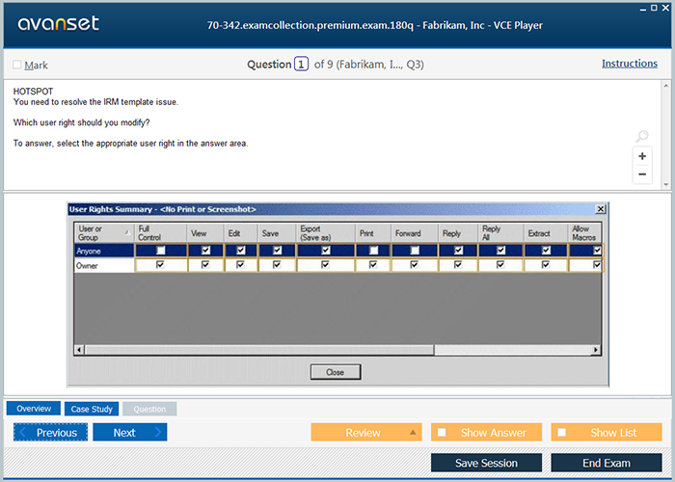Viewport: 675px width, 482px height.
Task: Toggle the Mark checkbox
Action: (17, 65)
